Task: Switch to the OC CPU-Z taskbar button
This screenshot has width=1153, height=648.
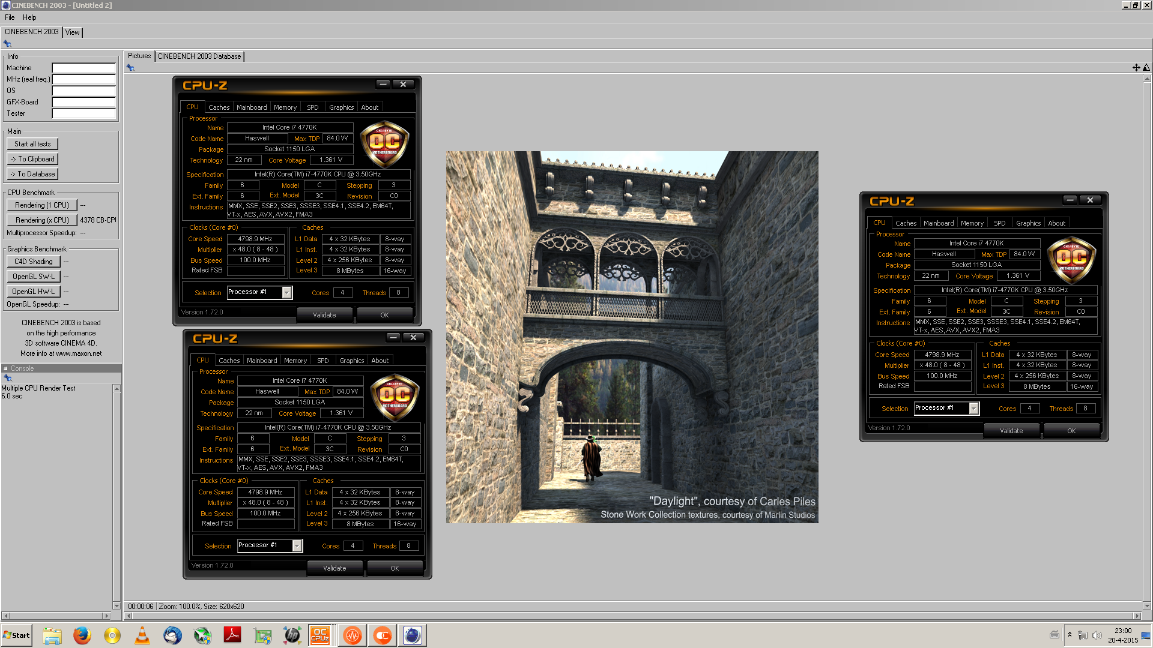Action: tap(320, 635)
